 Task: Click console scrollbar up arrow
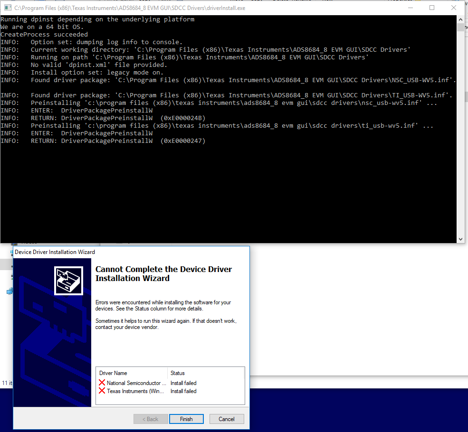[x=460, y=19]
